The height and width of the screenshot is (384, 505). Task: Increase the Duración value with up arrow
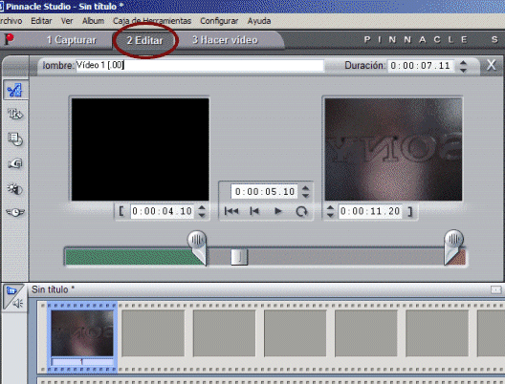coord(463,63)
